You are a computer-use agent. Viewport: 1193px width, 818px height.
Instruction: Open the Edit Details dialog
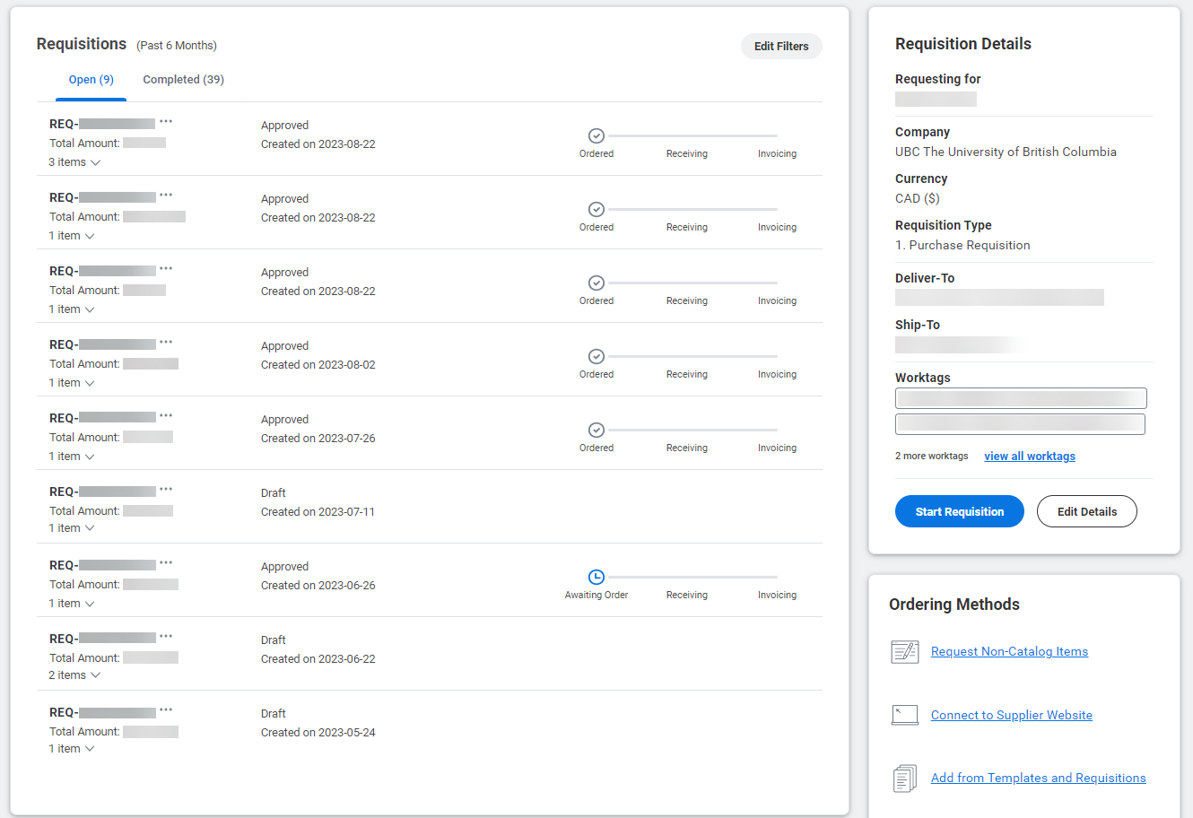1086,511
